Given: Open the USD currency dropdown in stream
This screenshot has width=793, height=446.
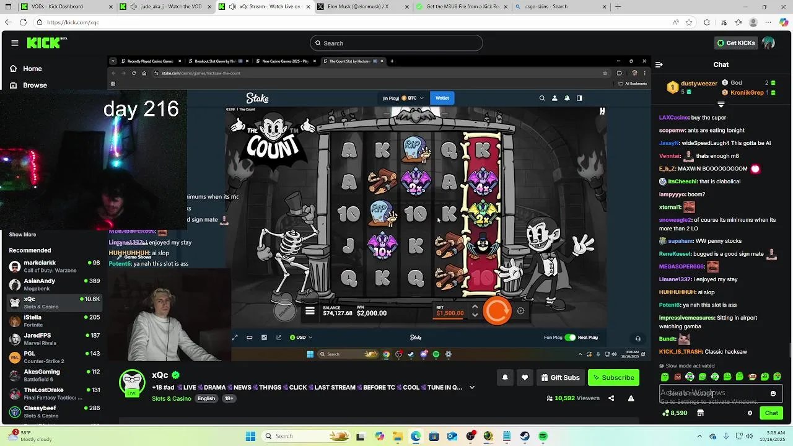Looking at the screenshot, I should (x=301, y=338).
